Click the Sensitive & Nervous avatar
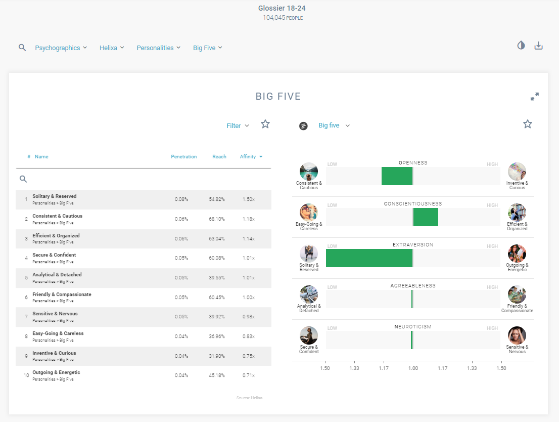559x422 pixels. pos(517,335)
